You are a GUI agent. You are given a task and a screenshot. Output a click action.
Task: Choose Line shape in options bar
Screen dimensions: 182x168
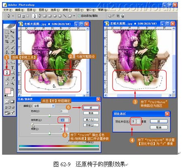point(65,16)
